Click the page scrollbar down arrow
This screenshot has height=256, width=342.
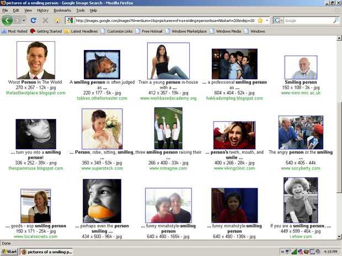(339, 236)
